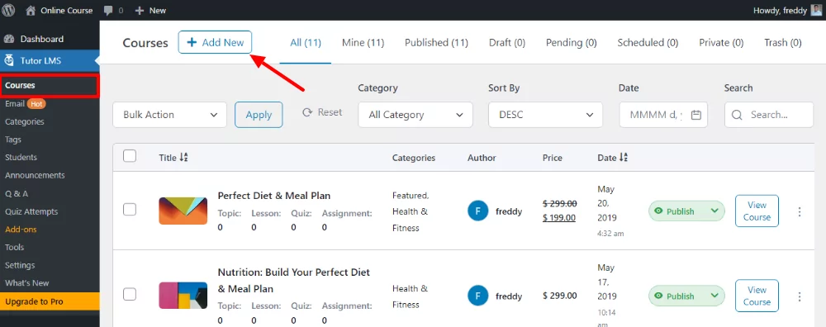
Task: Click View Course for the Nutrition course
Action: [757, 296]
